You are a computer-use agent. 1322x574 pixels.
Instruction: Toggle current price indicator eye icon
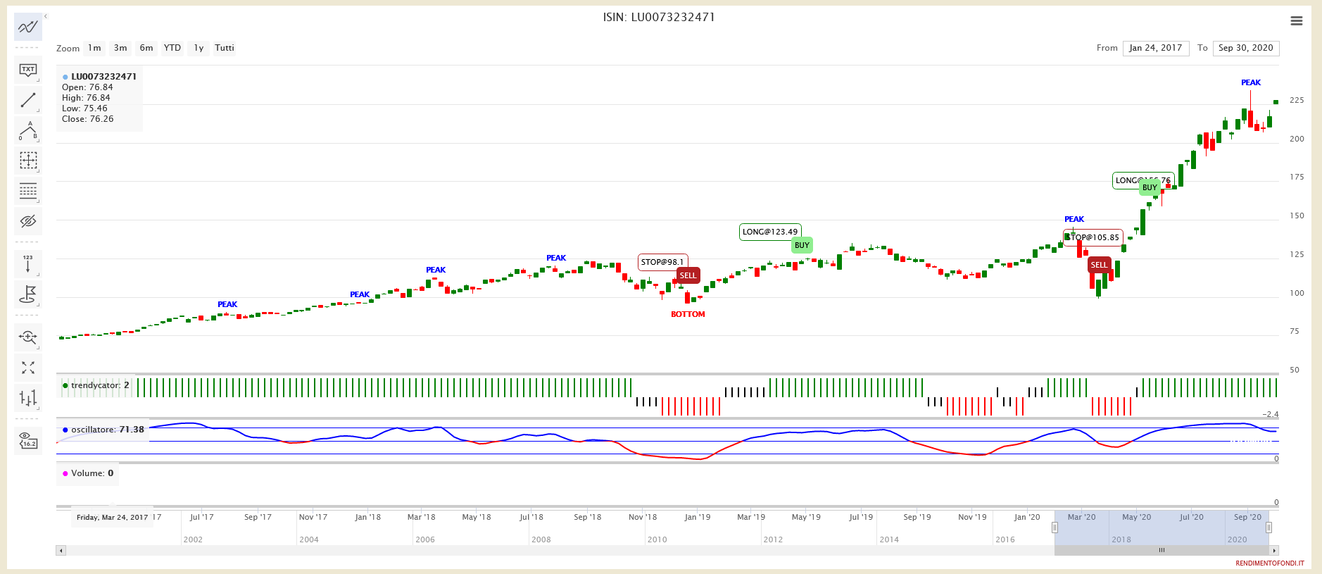[27, 440]
